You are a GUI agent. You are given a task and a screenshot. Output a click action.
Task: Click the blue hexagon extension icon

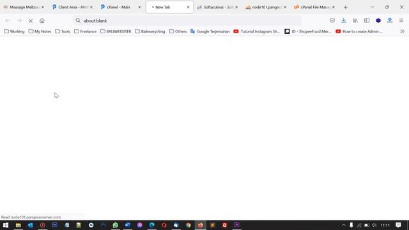[x=378, y=20]
